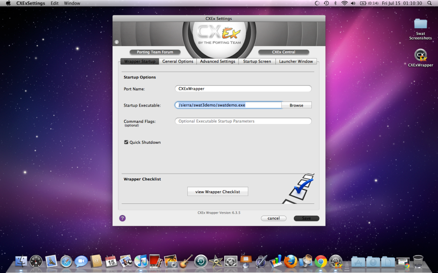Switch to the General Options tab
This screenshot has height=273, width=438.
[178, 61]
